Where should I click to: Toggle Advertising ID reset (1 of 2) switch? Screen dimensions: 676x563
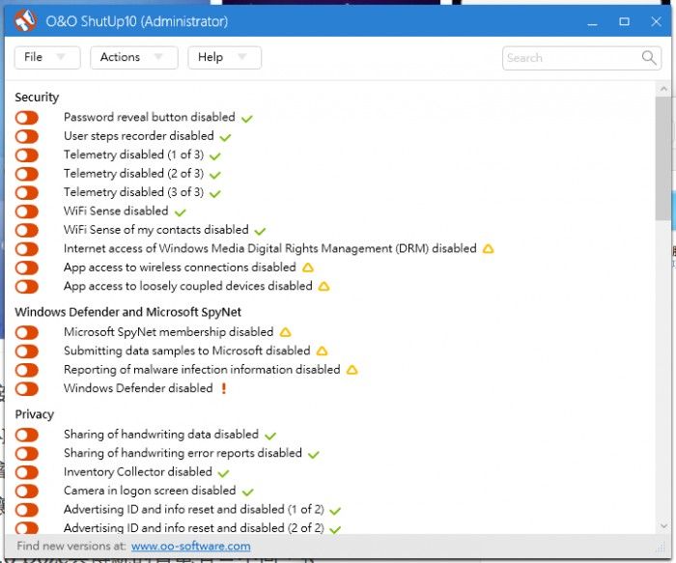pos(27,510)
